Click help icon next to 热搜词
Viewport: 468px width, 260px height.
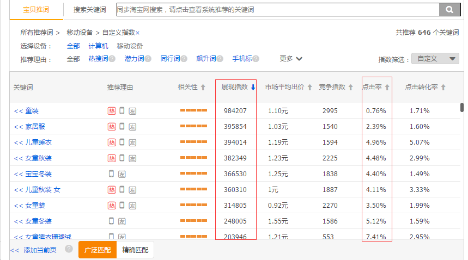[x=112, y=59]
